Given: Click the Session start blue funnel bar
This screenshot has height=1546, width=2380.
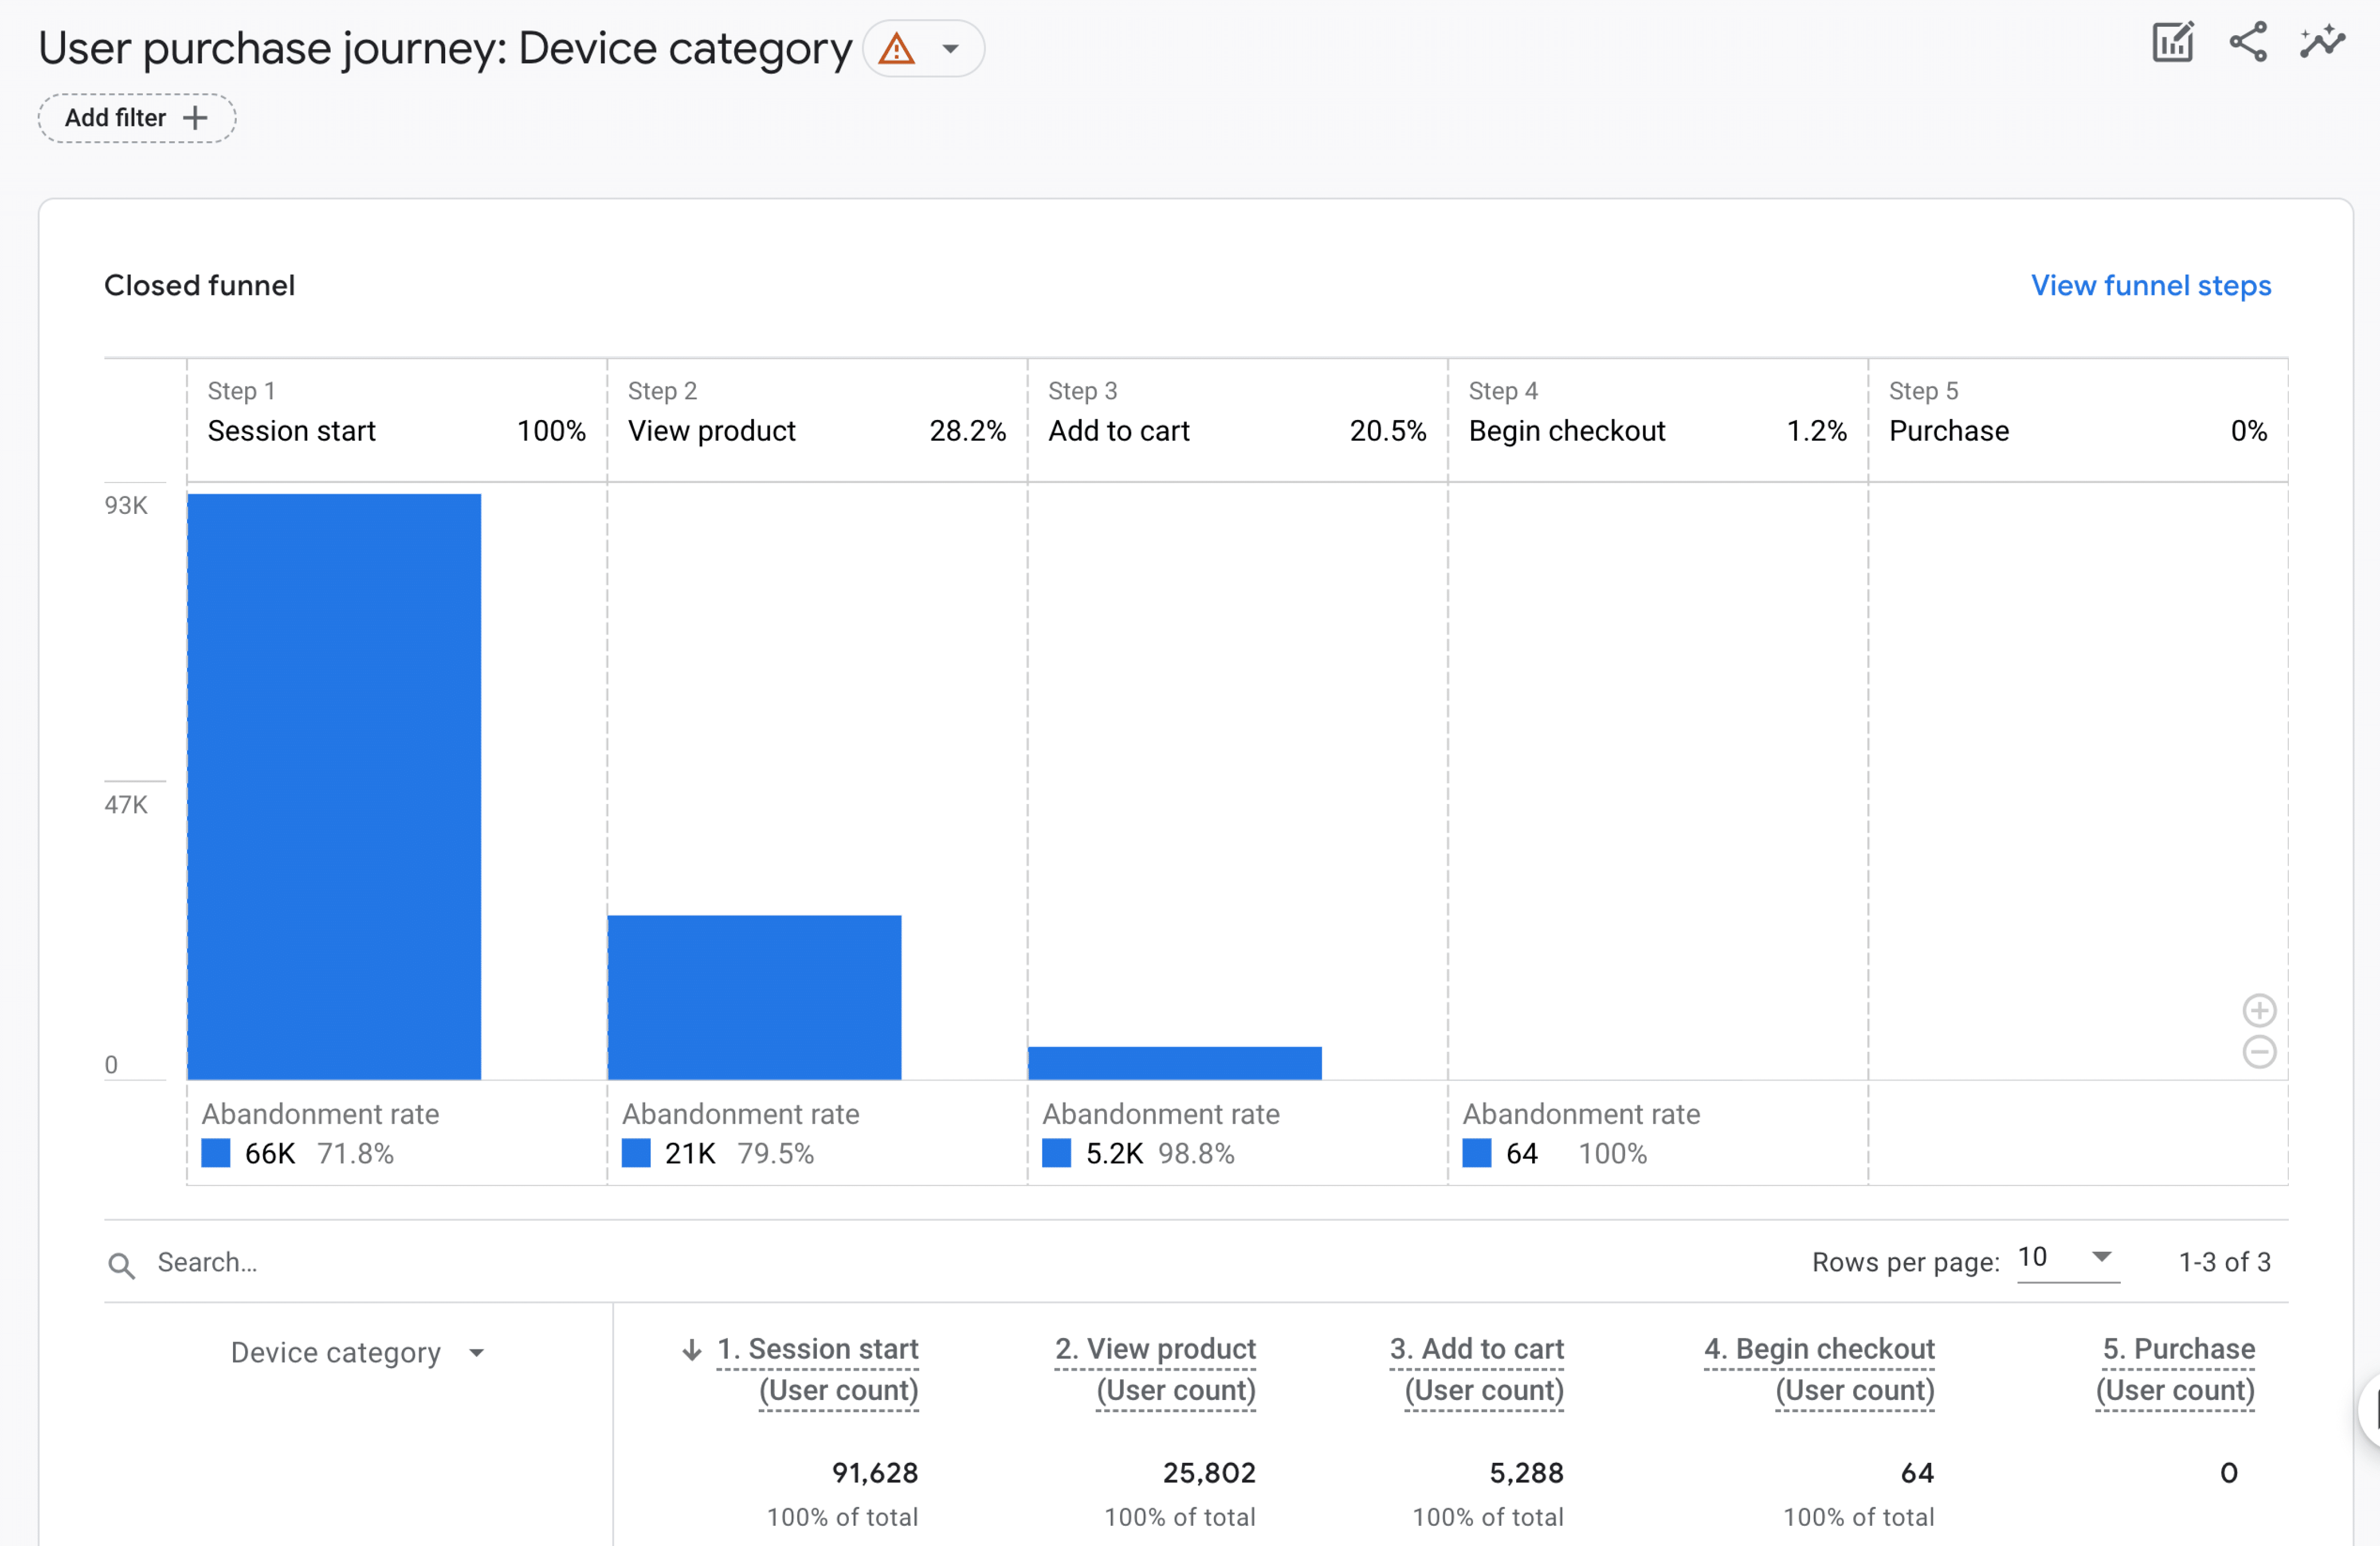Looking at the screenshot, I should [x=334, y=787].
